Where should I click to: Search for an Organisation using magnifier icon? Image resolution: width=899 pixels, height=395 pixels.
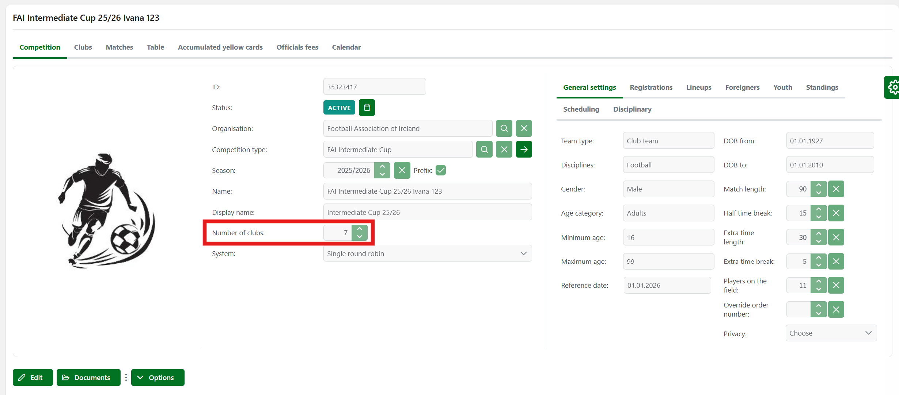click(504, 128)
